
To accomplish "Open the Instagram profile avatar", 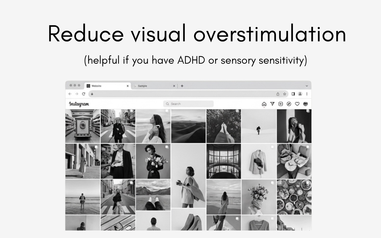I will coord(305,104).
